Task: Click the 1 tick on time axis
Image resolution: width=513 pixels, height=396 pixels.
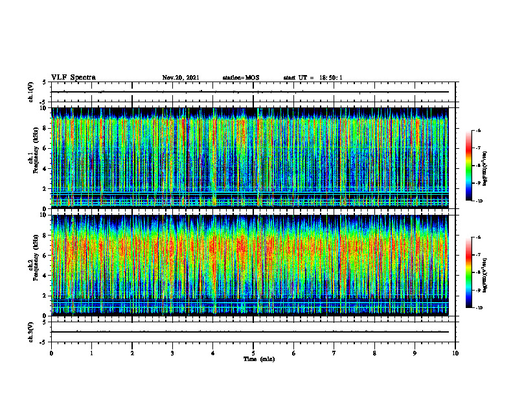Action: click(91, 353)
